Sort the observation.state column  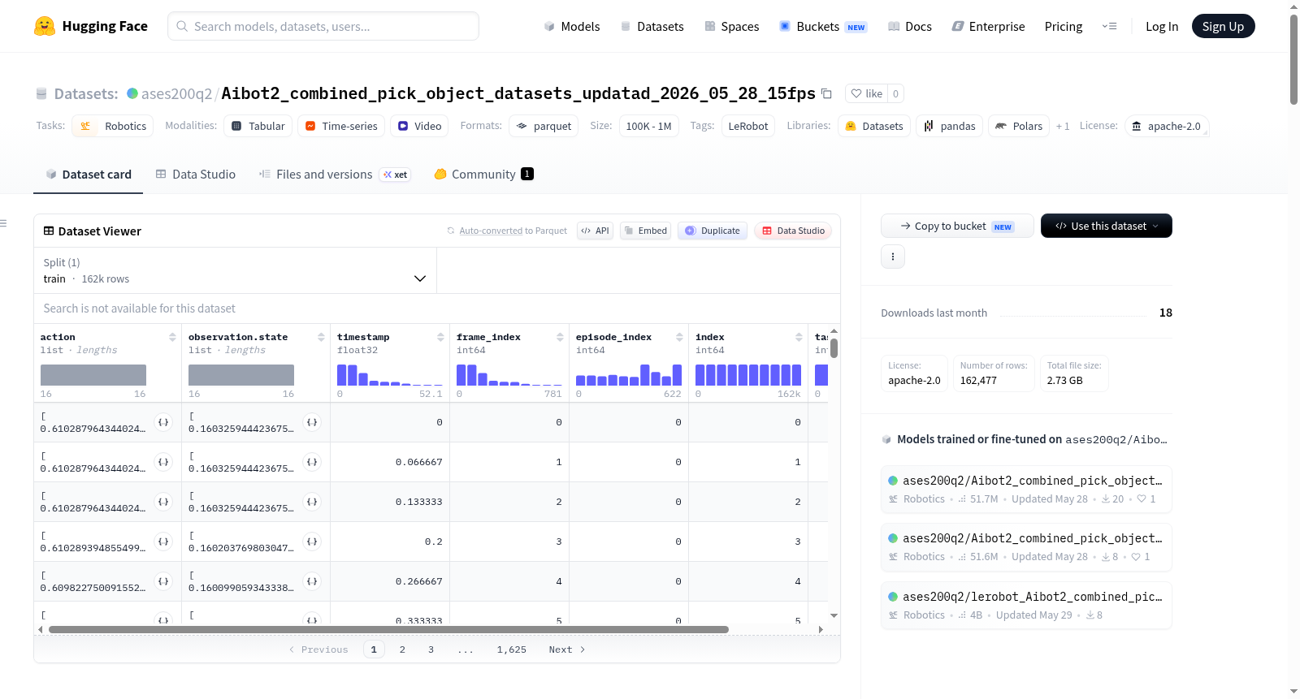[x=321, y=337]
